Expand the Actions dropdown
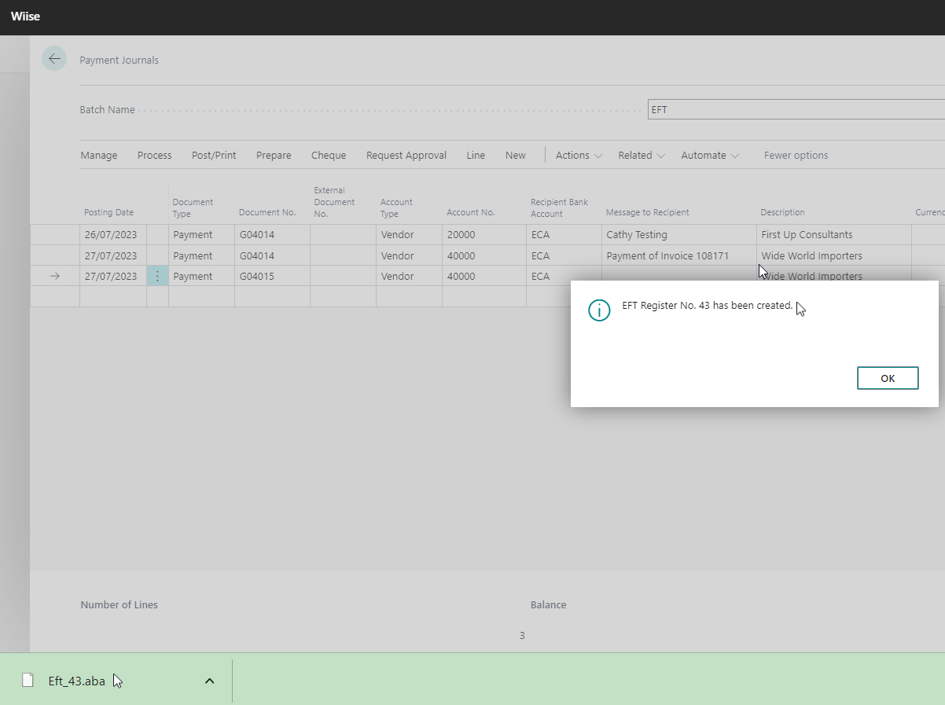Viewport: 945px width, 705px height. 578,155
